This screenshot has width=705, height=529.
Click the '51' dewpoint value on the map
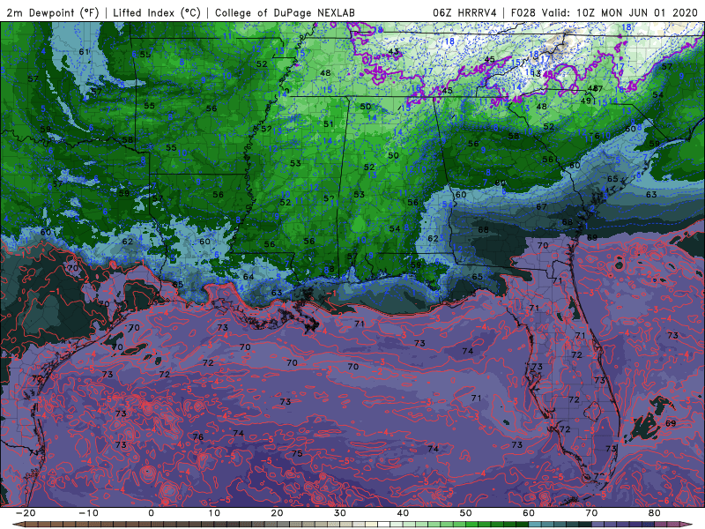point(329,123)
